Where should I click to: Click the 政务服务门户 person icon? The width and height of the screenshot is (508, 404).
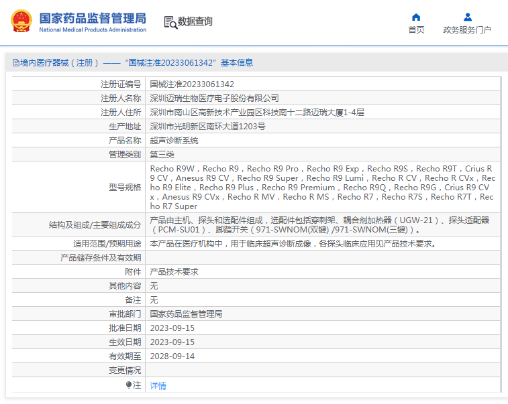point(467,17)
